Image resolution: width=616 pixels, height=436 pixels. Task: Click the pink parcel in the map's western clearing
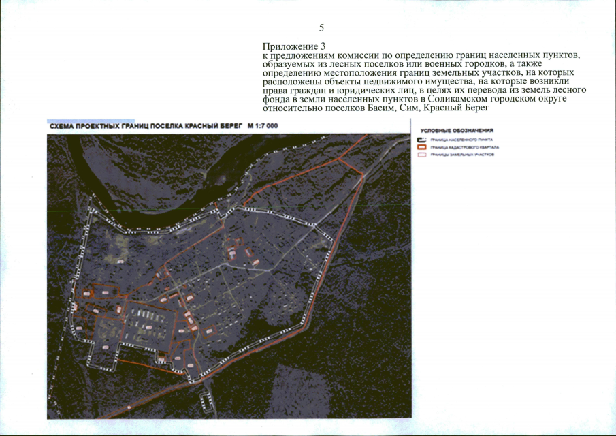click(x=120, y=261)
